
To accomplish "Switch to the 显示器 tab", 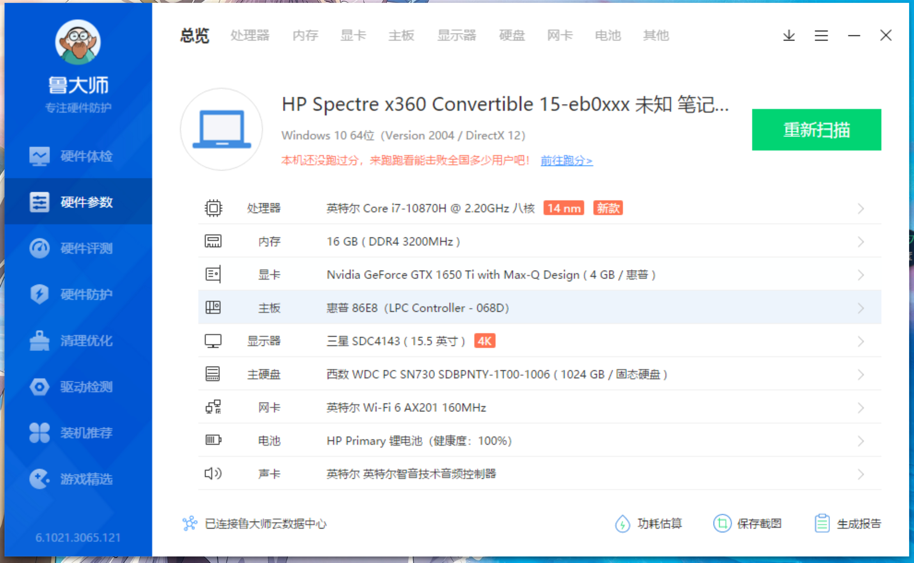I will pos(457,36).
